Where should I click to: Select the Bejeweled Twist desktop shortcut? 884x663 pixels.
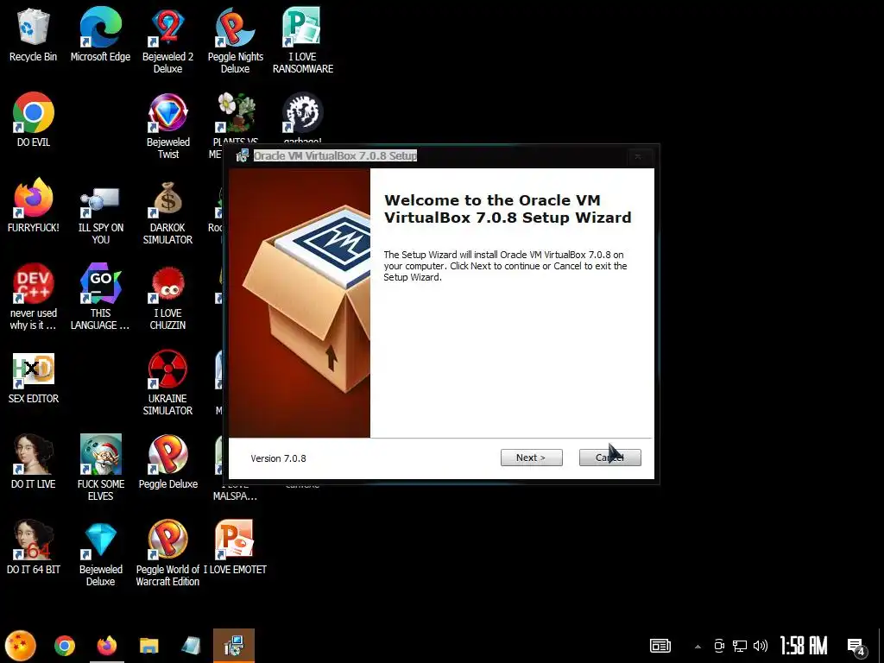point(167,125)
